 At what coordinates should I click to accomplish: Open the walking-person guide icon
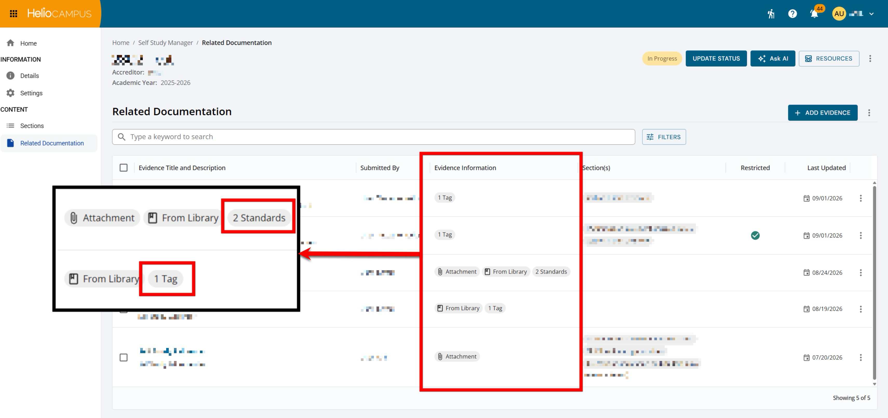point(771,14)
